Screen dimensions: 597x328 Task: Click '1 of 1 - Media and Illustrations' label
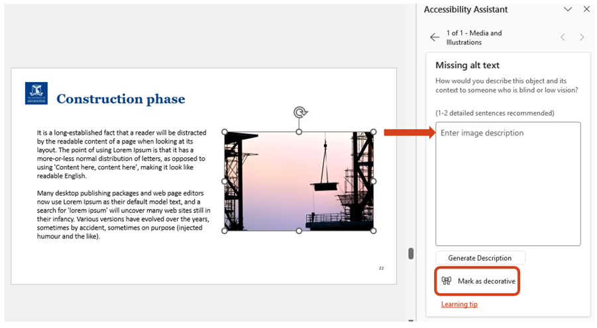tap(474, 38)
